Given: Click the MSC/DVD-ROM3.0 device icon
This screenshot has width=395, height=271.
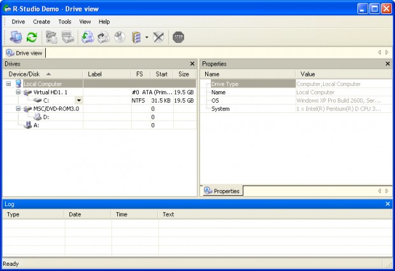Looking at the screenshot, I should (x=27, y=109).
